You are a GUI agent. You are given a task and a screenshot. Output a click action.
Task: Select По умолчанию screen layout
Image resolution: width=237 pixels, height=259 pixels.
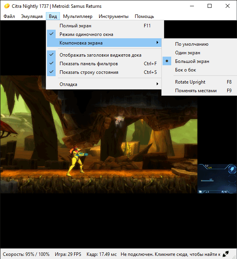point(199,44)
